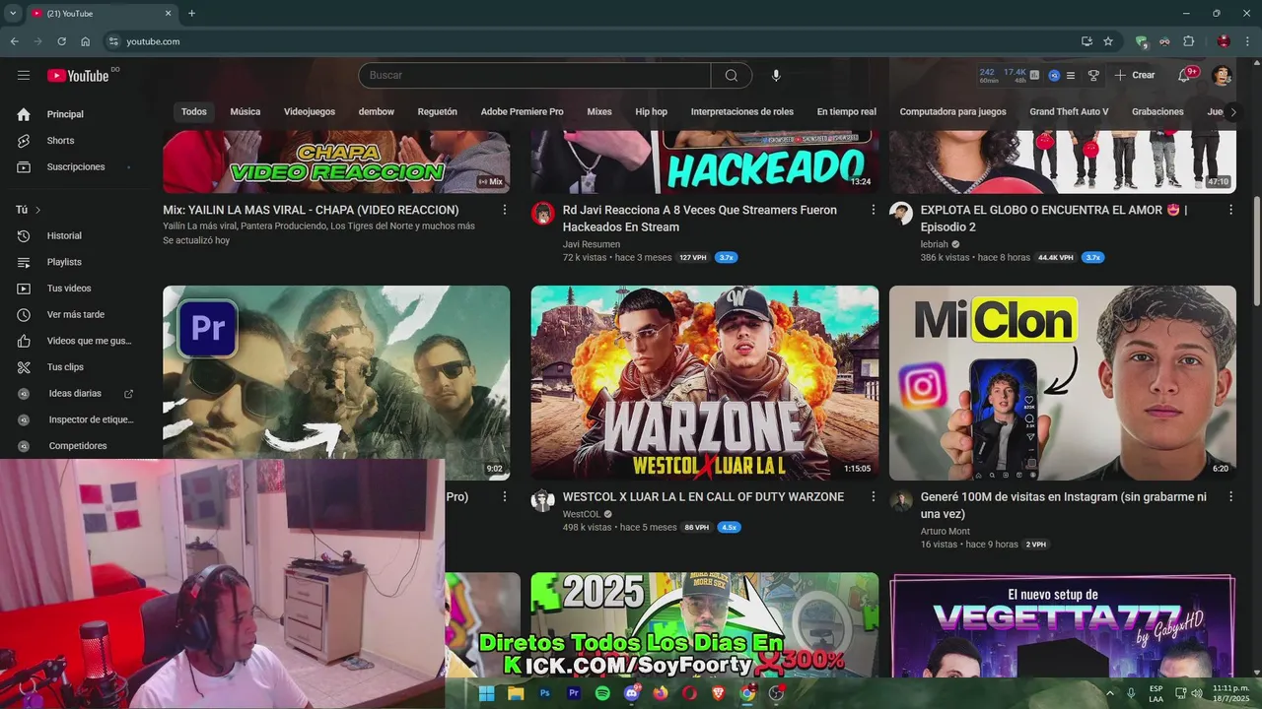Open Ver más tarde in the sidebar
Viewport: 1262px width, 709px height.
coord(76,314)
